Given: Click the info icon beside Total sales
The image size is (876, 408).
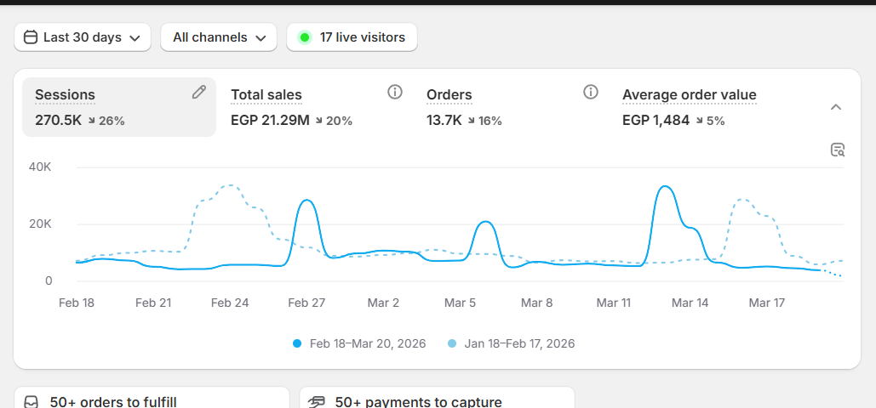Looking at the screenshot, I should (x=394, y=93).
